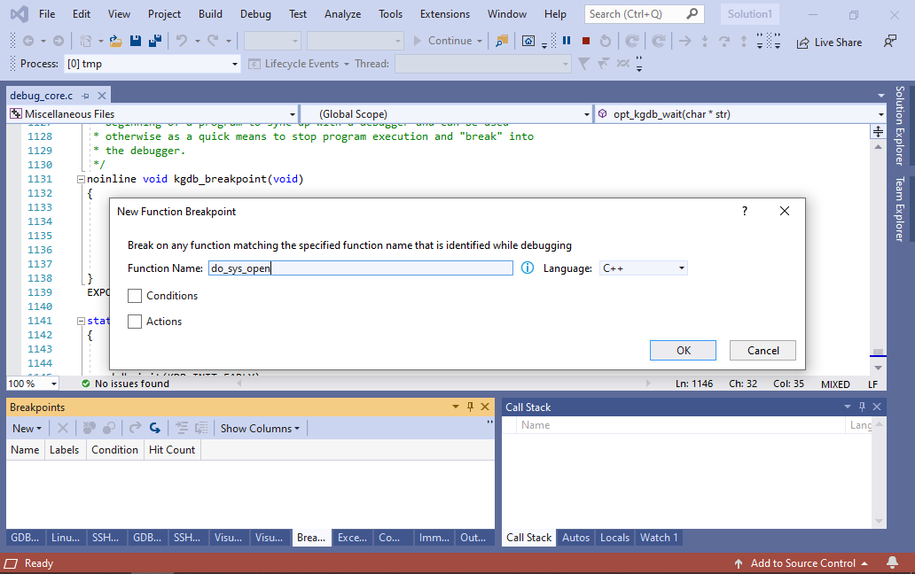Open the Continue button dropdown arrow
The height and width of the screenshot is (574, 915).
point(480,41)
